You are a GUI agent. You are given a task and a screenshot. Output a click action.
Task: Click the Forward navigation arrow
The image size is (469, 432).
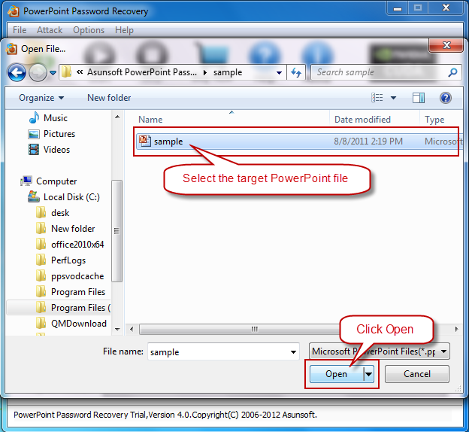coord(38,72)
